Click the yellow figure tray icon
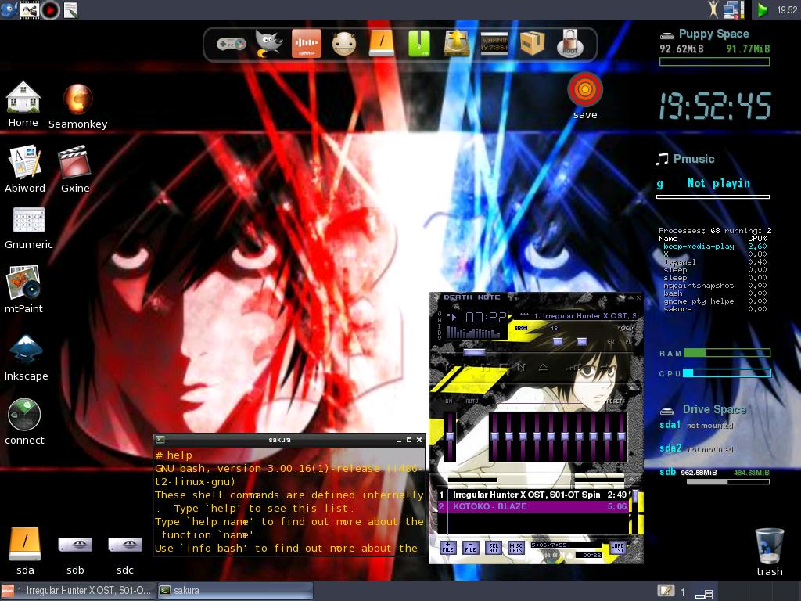 coord(713,9)
